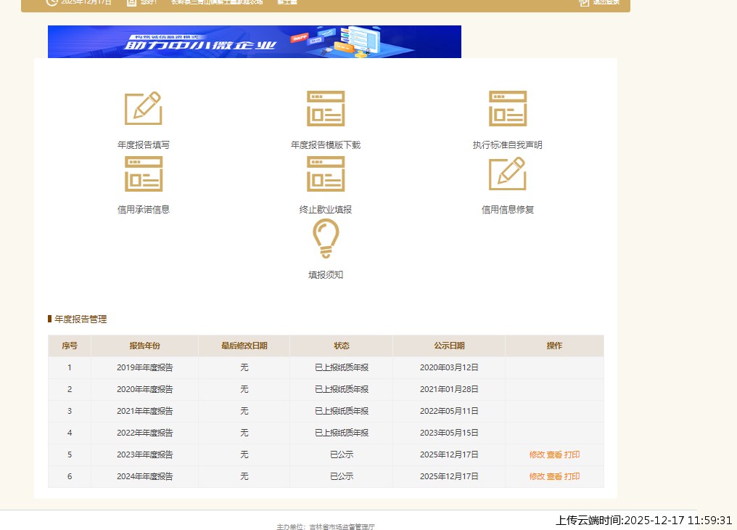
Task: Click the 助力中小微企业 banner image
Action: [254, 42]
